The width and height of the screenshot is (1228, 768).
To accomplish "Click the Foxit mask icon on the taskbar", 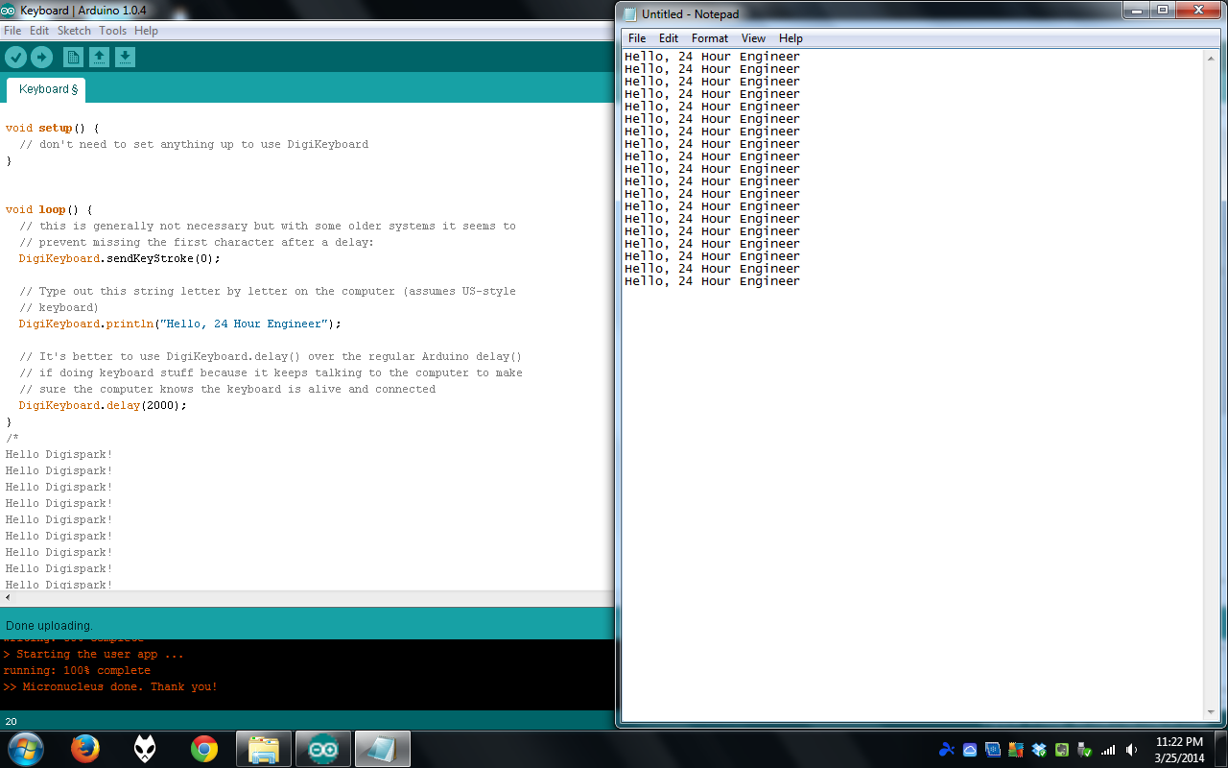I will tap(145, 749).
